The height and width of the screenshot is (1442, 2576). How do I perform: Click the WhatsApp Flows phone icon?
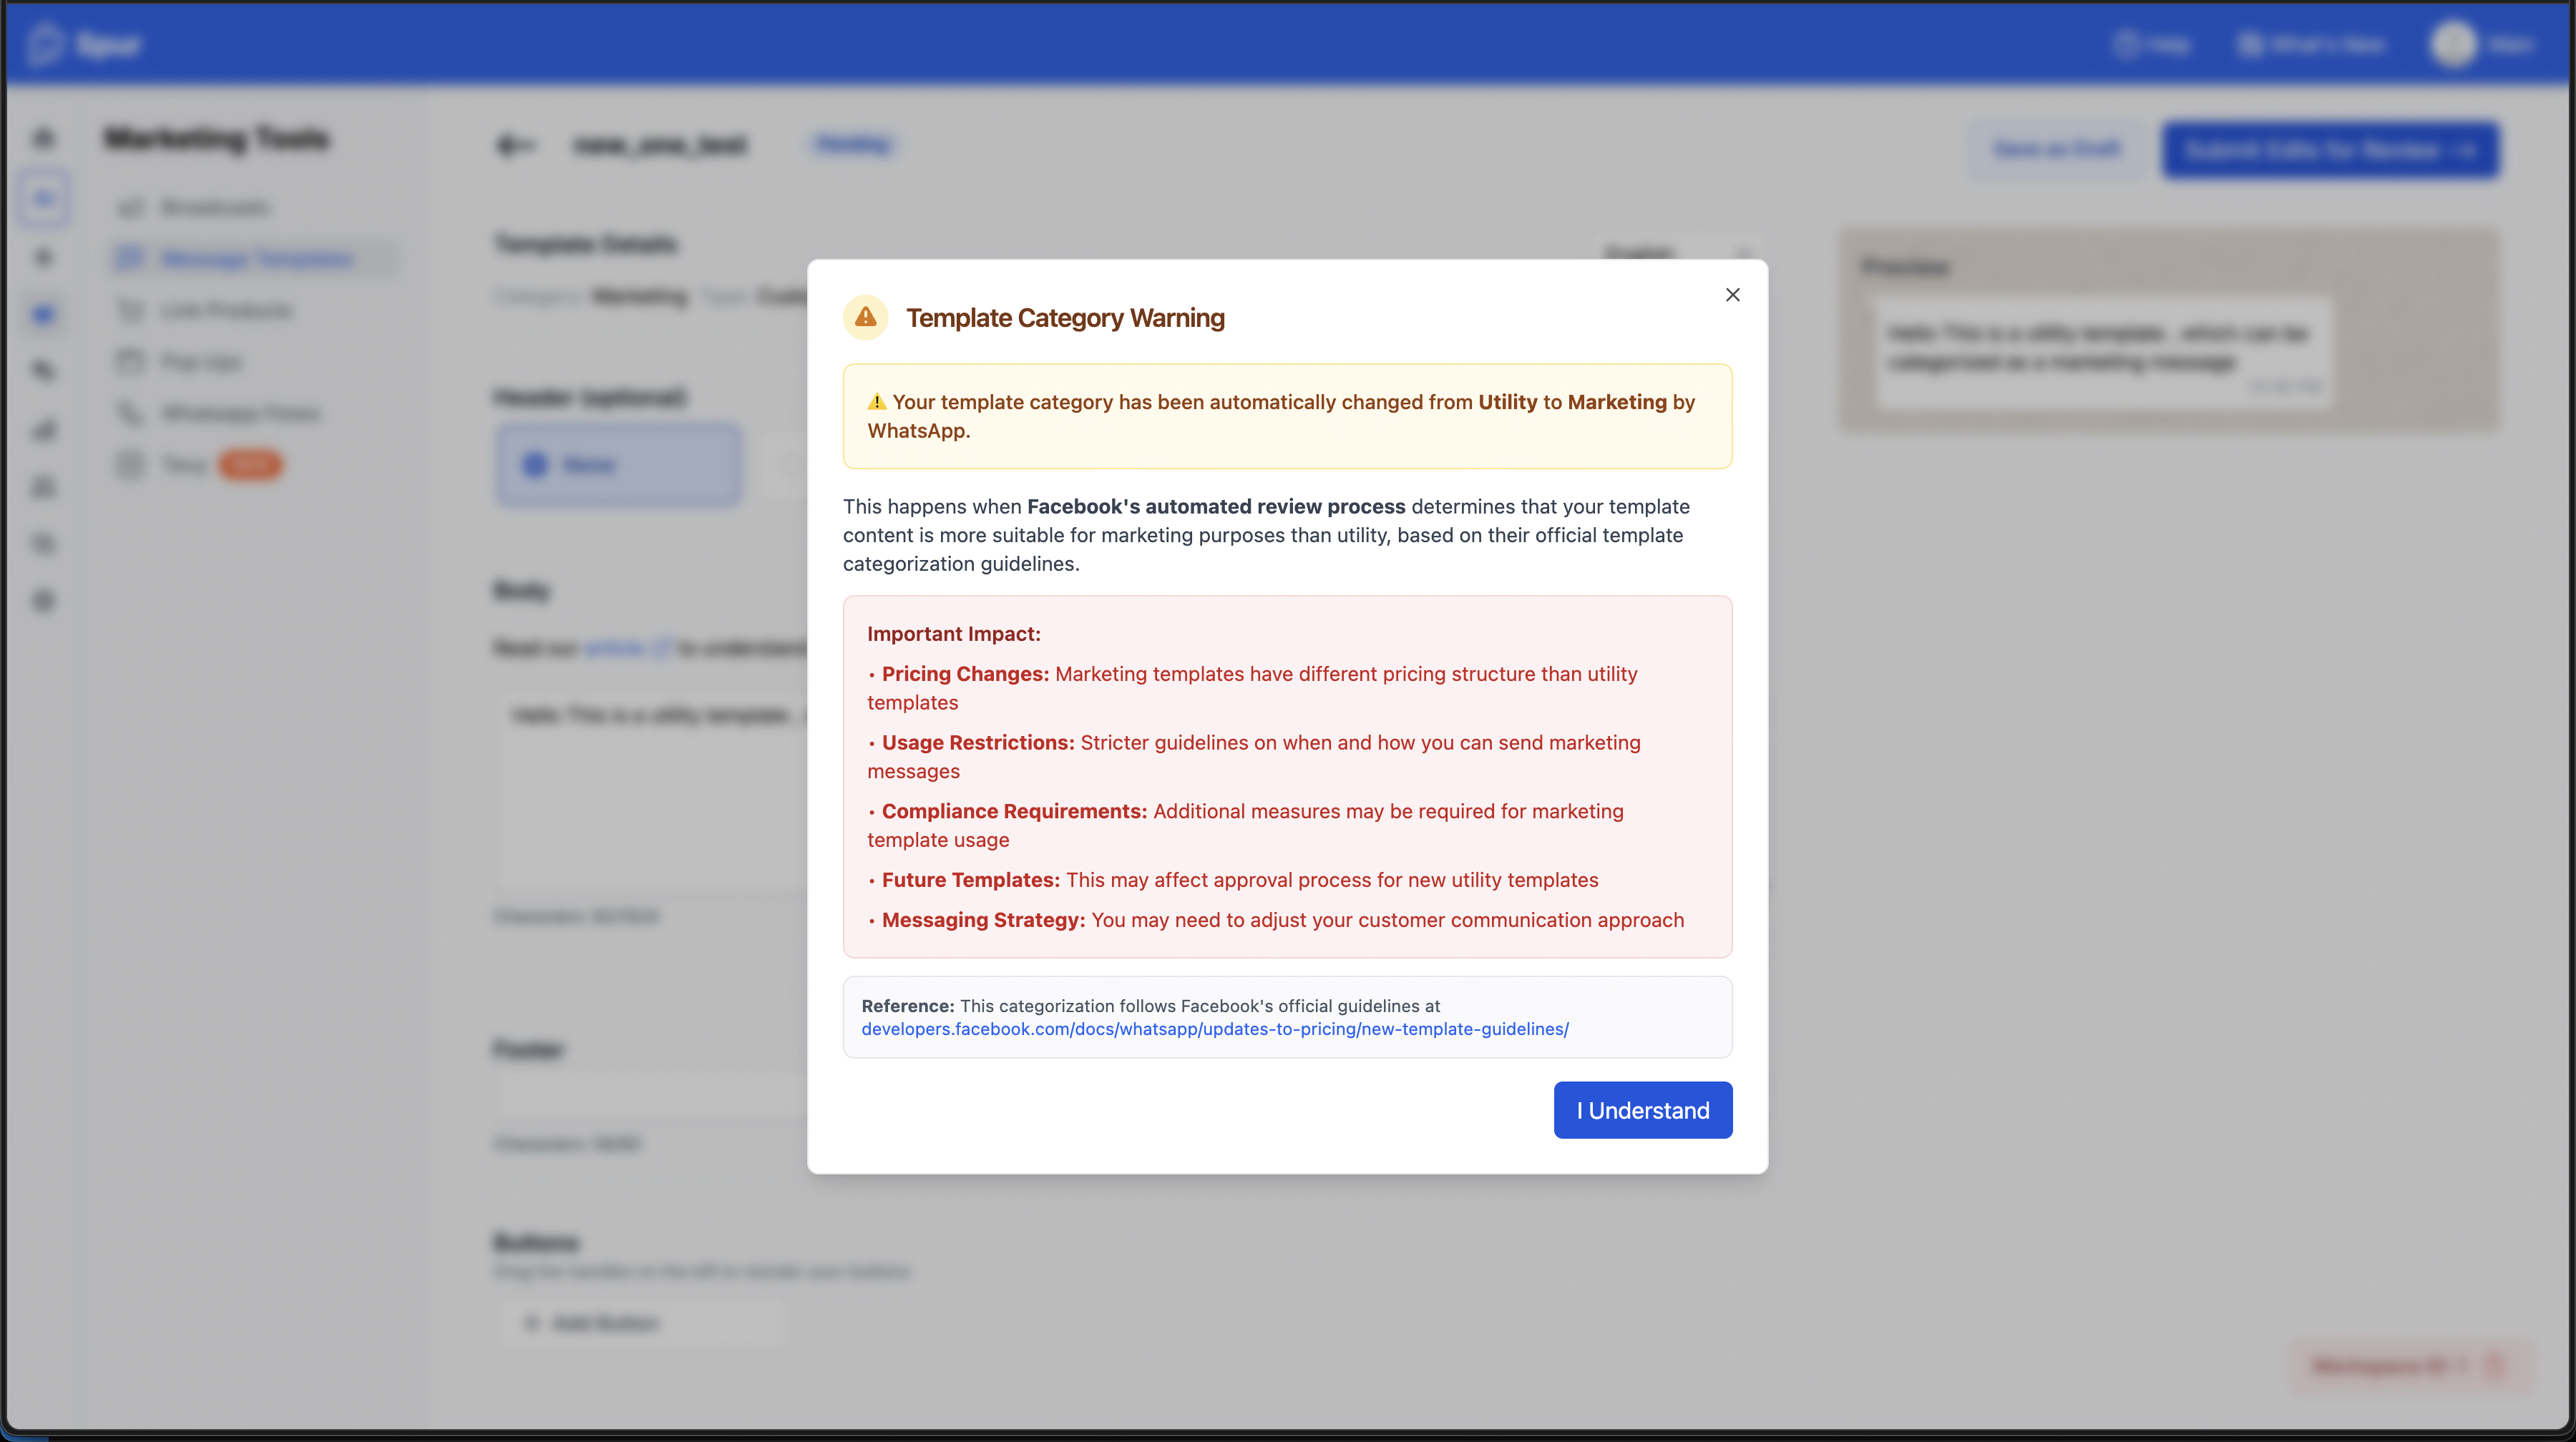(130, 413)
